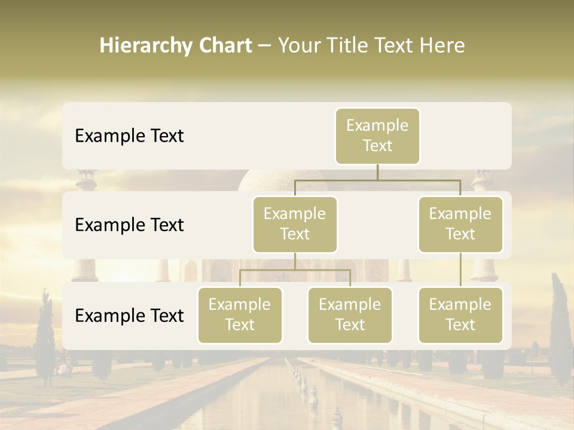Screen dimensions: 574x430
Task: Click the bottom row "Example Text" label
Action: (129, 316)
